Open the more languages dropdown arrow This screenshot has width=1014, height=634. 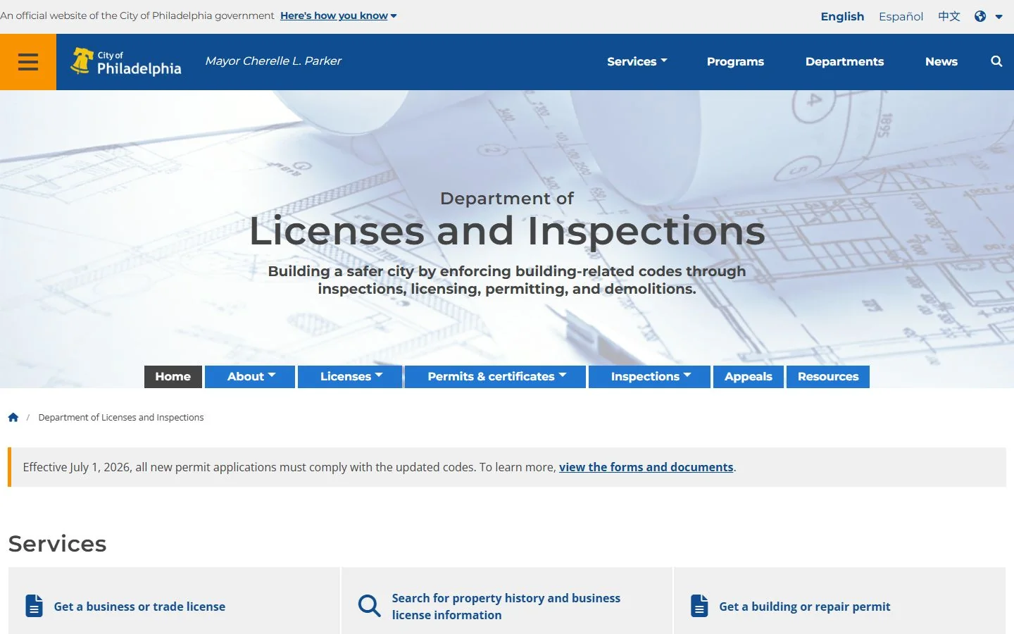999,17
